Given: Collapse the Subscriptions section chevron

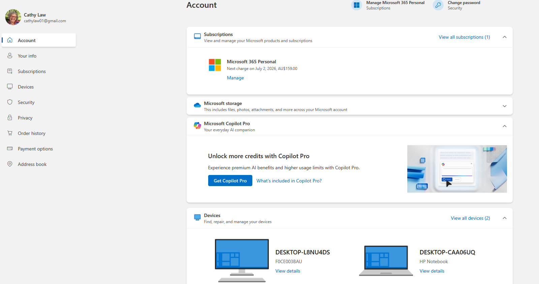Looking at the screenshot, I should pos(505,37).
